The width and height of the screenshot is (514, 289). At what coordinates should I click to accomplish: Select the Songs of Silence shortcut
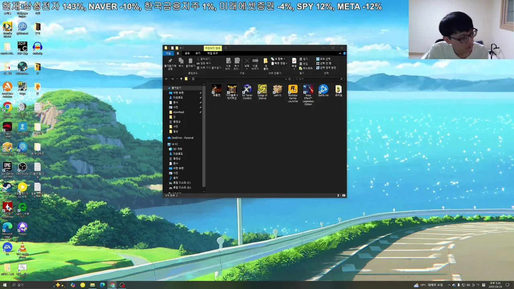point(262,92)
